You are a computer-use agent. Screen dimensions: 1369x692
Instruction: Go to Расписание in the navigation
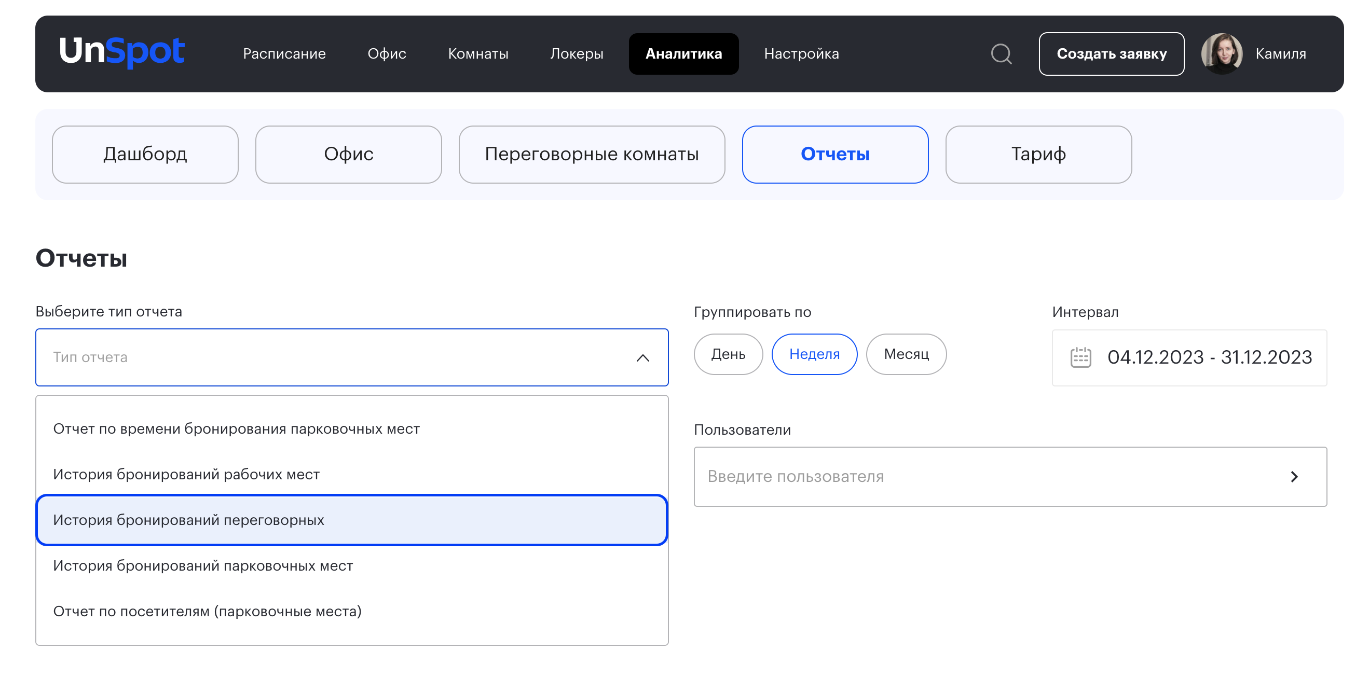pos(284,53)
